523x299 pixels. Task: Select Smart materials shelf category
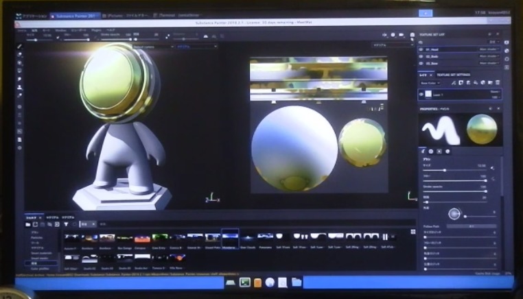click(x=42, y=253)
